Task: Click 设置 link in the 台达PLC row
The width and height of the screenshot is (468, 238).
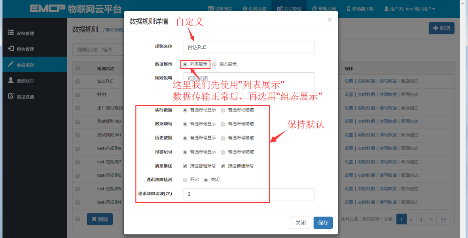Action: point(349,81)
